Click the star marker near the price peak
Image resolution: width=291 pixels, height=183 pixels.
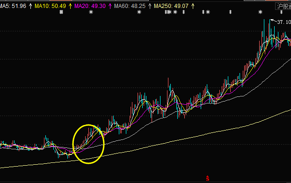[x=261, y=12]
